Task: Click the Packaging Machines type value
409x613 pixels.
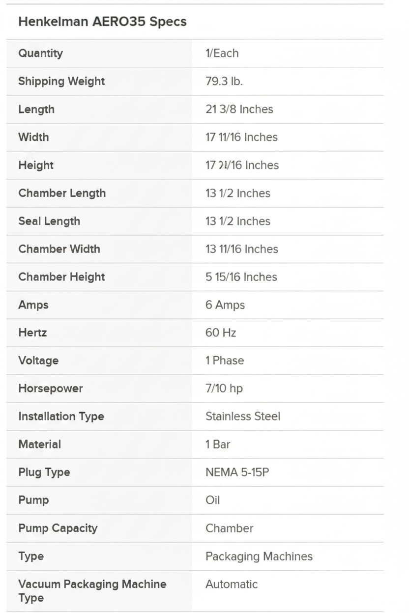Action: pos(259,557)
